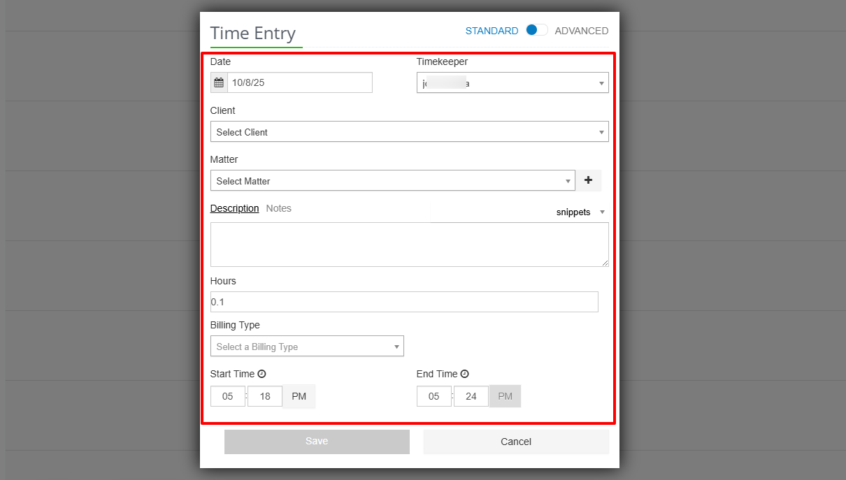Click the STANDARD mode label
This screenshot has width=846, height=480.
tap(492, 31)
